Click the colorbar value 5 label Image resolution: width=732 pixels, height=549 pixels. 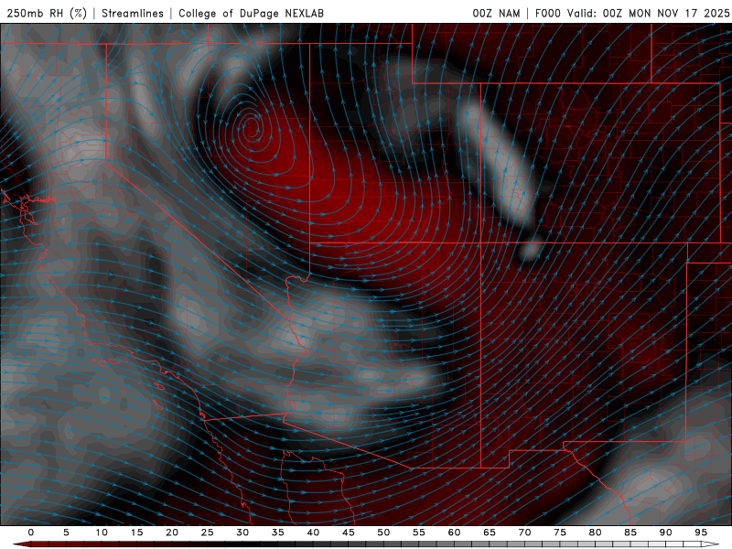coord(66,533)
